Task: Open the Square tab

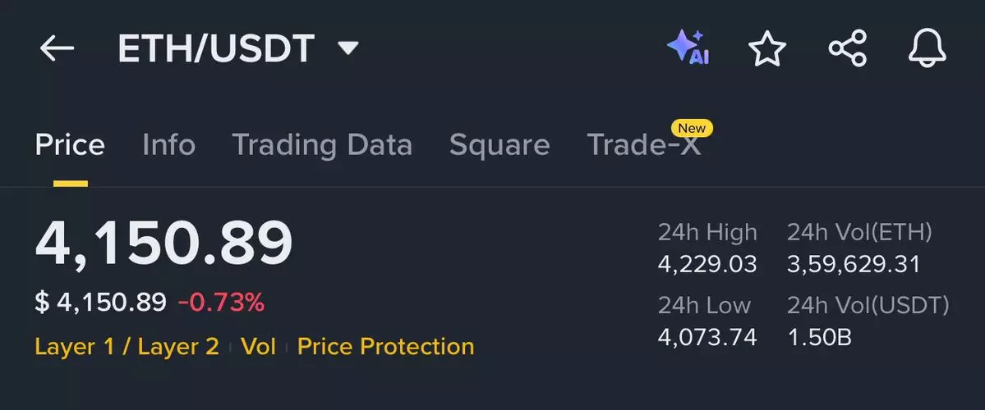Action: [499, 145]
